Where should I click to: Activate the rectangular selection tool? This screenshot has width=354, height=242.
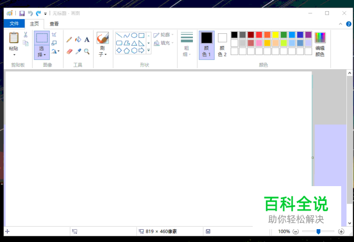click(x=42, y=38)
